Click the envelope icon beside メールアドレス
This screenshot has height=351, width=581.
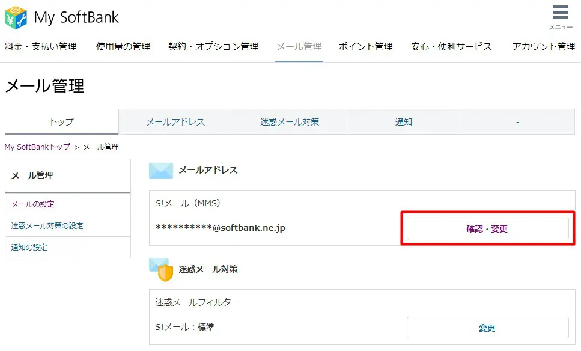coord(161,171)
